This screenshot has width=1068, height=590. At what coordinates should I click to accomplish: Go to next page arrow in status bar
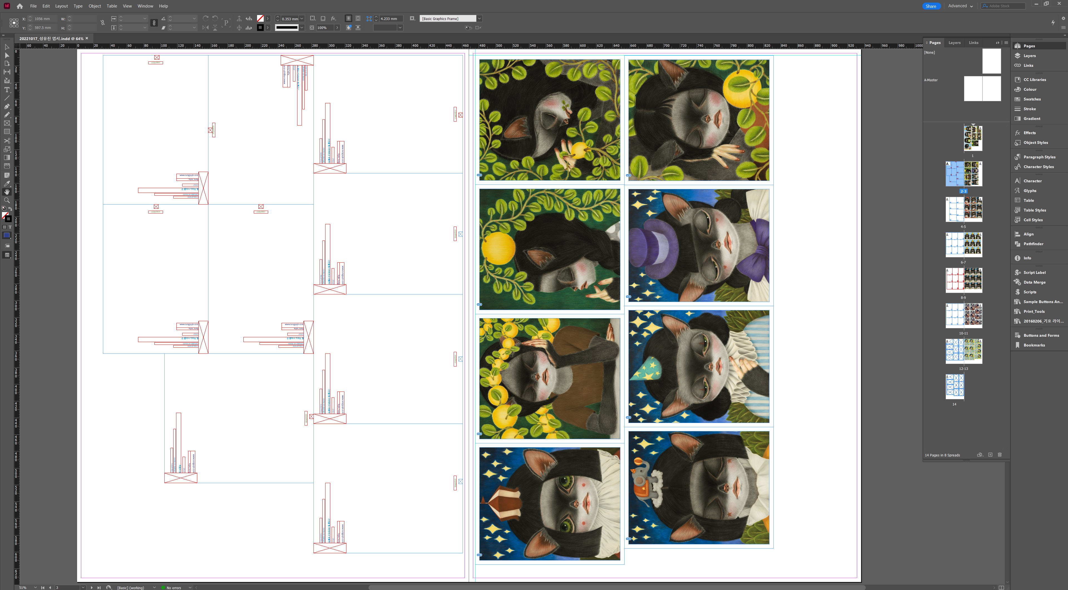[92, 587]
